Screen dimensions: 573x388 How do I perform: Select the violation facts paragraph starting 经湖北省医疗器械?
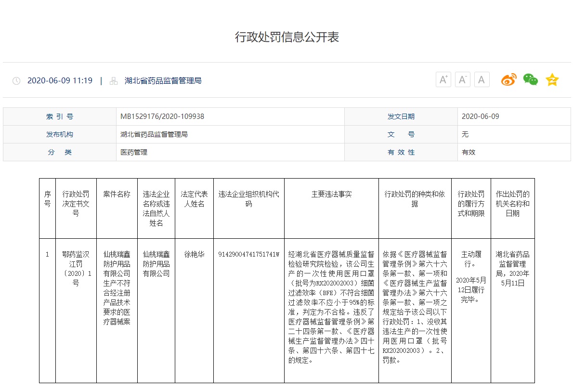331,307
